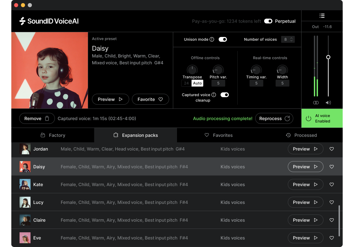Preview the Jordan voice

(x=305, y=149)
